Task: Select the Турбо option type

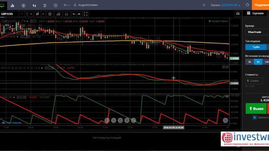Action: tap(256, 47)
